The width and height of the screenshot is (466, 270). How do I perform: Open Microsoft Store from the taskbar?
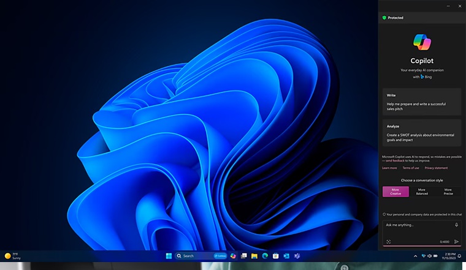coord(276,256)
